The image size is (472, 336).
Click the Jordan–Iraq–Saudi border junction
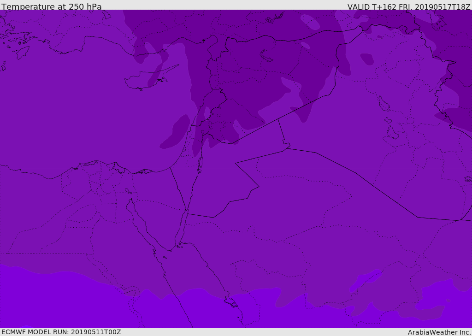click(x=286, y=147)
